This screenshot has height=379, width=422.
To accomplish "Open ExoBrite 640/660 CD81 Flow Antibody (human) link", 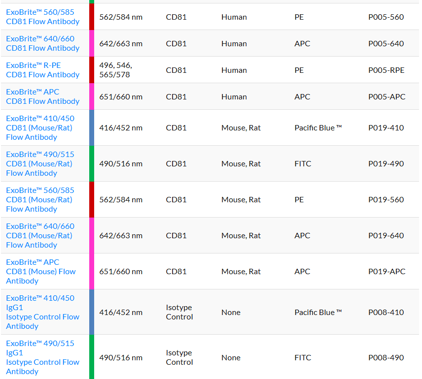I will pos(42,43).
